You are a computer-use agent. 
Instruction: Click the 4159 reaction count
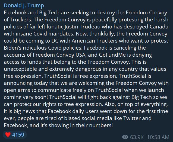tap(18, 134)
